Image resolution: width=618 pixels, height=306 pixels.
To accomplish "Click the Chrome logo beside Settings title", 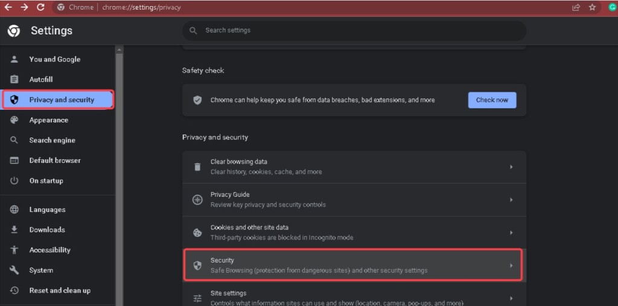I will pyautogui.click(x=14, y=31).
